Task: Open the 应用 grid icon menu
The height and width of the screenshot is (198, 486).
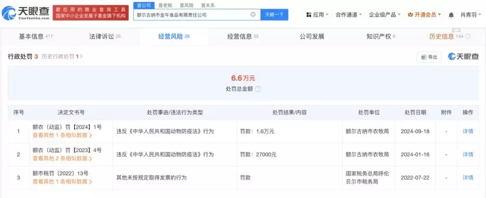Action: pyautogui.click(x=308, y=14)
